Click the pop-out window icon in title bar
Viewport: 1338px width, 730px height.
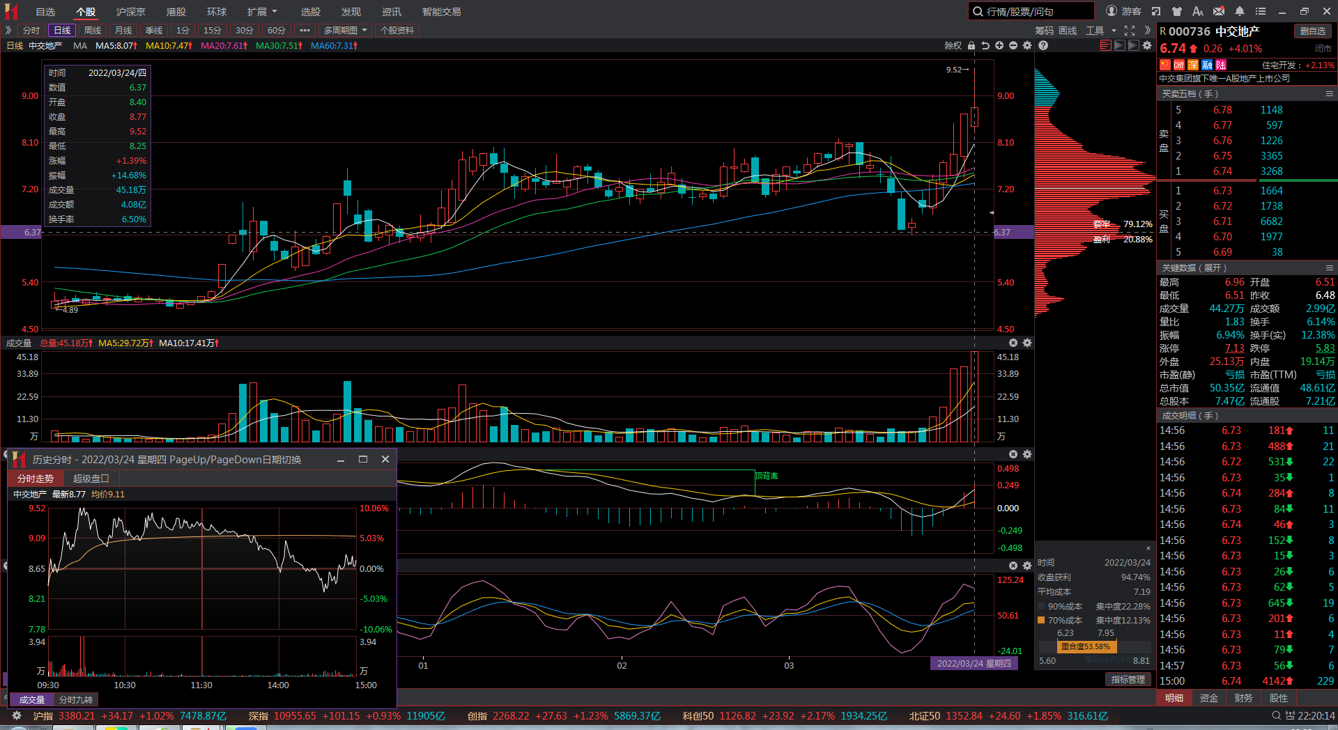click(x=1156, y=11)
